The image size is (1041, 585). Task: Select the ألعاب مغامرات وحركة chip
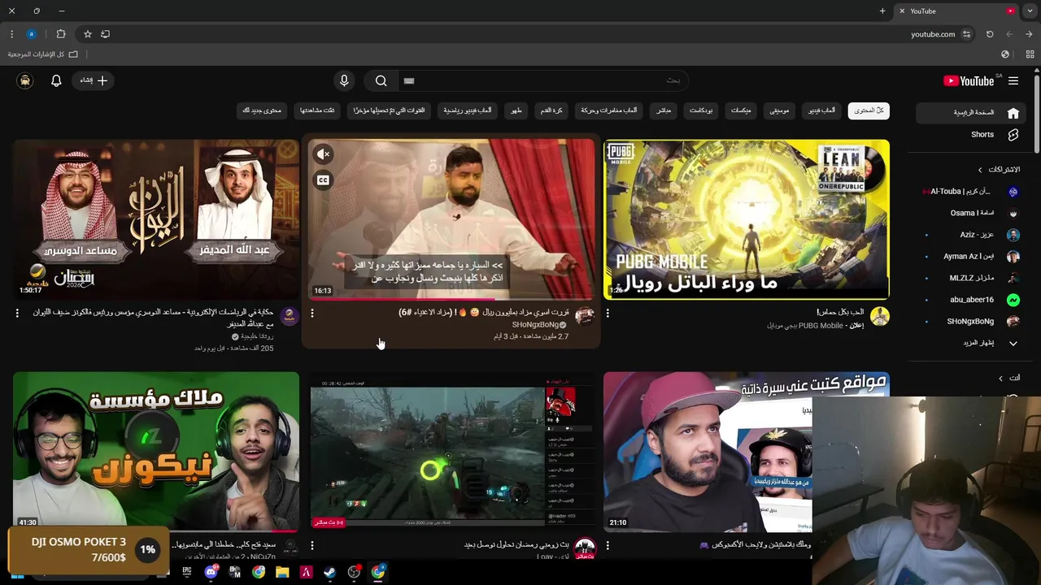tap(609, 110)
